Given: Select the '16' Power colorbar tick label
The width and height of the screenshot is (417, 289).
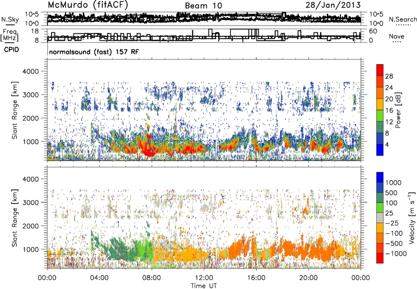Looking at the screenshot, I should point(389,111).
